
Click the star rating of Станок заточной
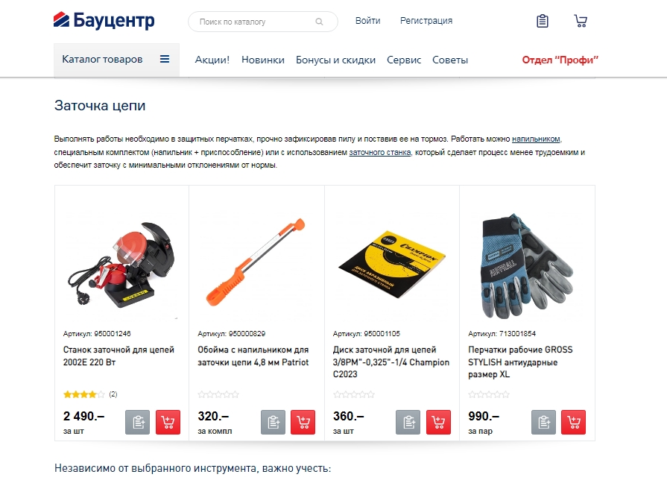pyautogui.click(x=83, y=394)
